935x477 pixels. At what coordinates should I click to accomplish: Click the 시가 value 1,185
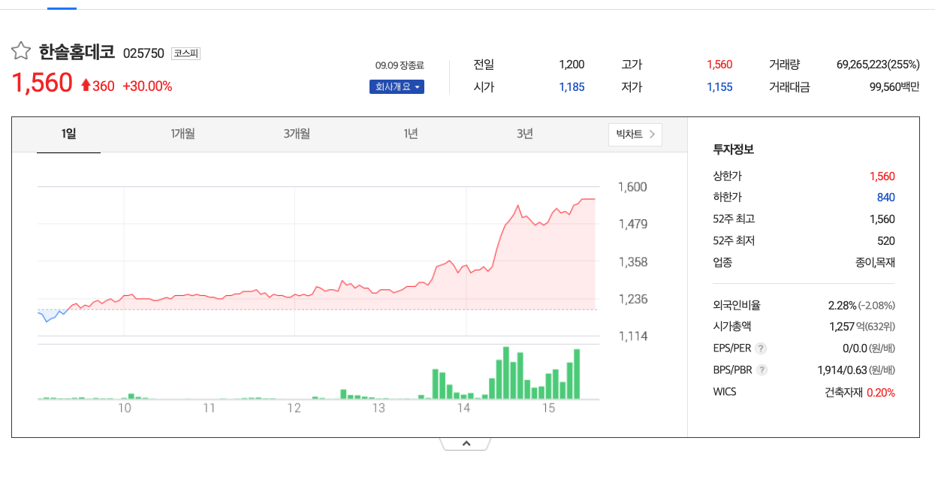click(x=572, y=87)
